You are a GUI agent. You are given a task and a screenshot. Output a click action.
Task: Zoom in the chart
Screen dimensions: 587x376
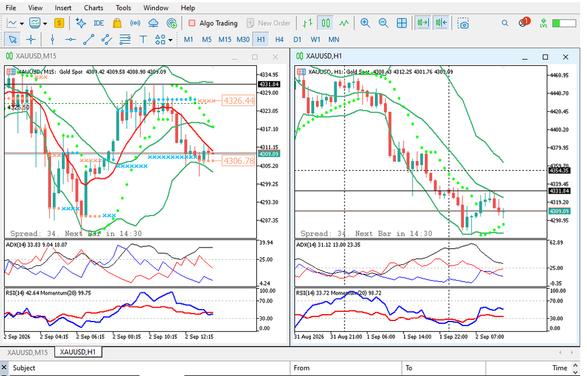[x=365, y=23]
